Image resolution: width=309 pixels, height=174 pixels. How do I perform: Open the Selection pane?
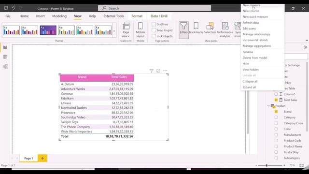click(210, 28)
